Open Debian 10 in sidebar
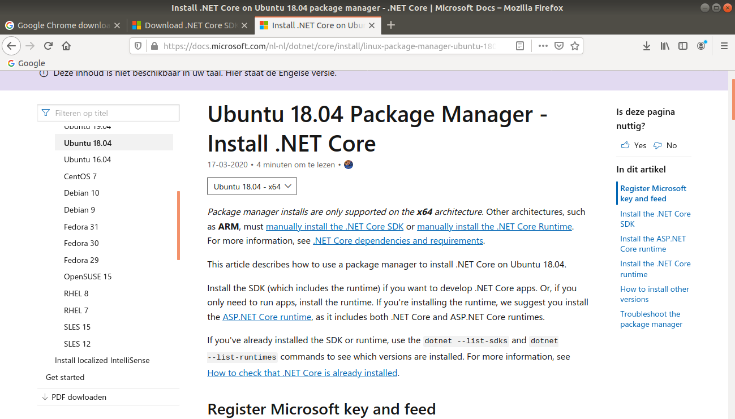 point(81,193)
